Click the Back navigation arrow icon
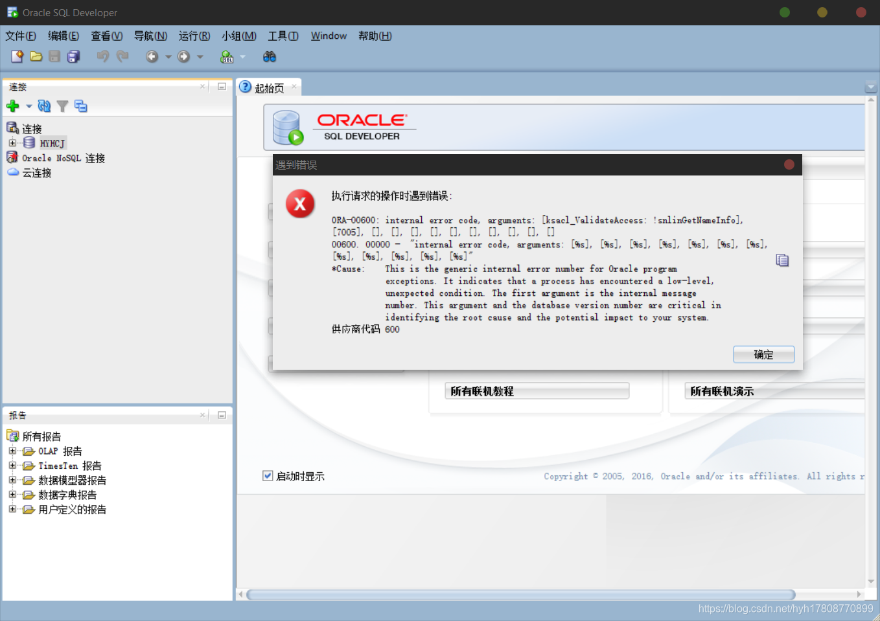 click(152, 56)
